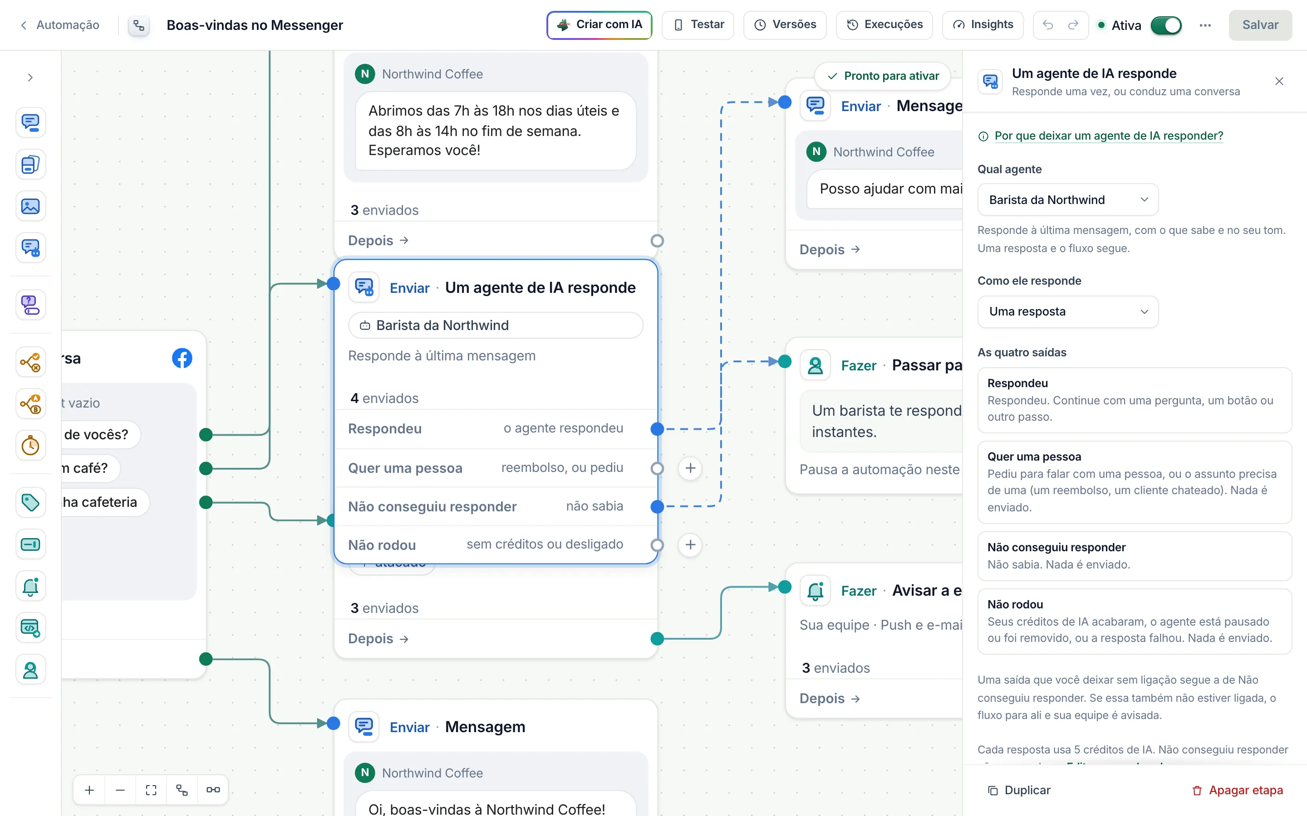Screen dimensions: 1307x816
Task: Open the three-dots more menu
Action: click(1205, 25)
